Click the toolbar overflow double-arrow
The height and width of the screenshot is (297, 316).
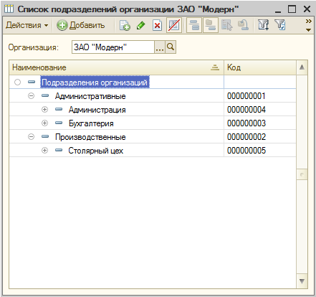(x=309, y=22)
